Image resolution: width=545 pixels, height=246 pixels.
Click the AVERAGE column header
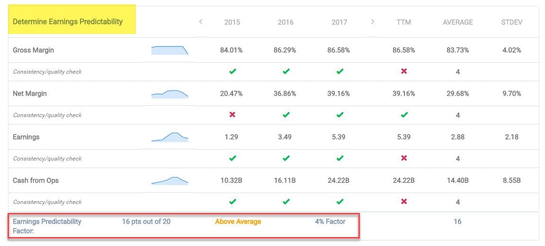point(457,22)
